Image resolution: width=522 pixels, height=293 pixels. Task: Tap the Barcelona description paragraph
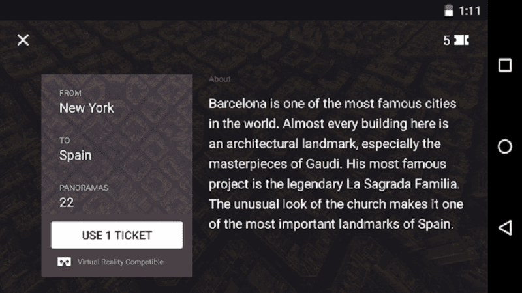coord(335,164)
